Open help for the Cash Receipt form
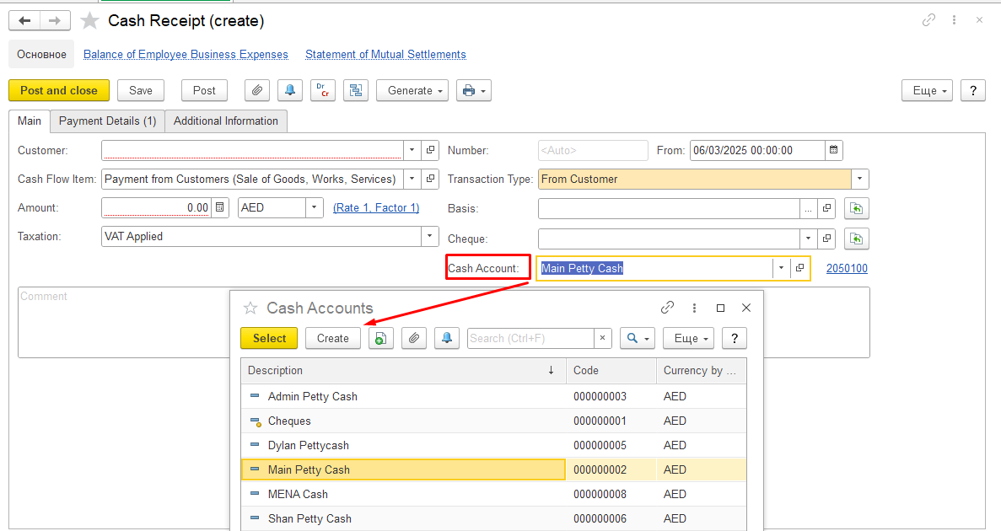Viewport: 1001px width, 531px height. pyautogui.click(x=973, y=91)
